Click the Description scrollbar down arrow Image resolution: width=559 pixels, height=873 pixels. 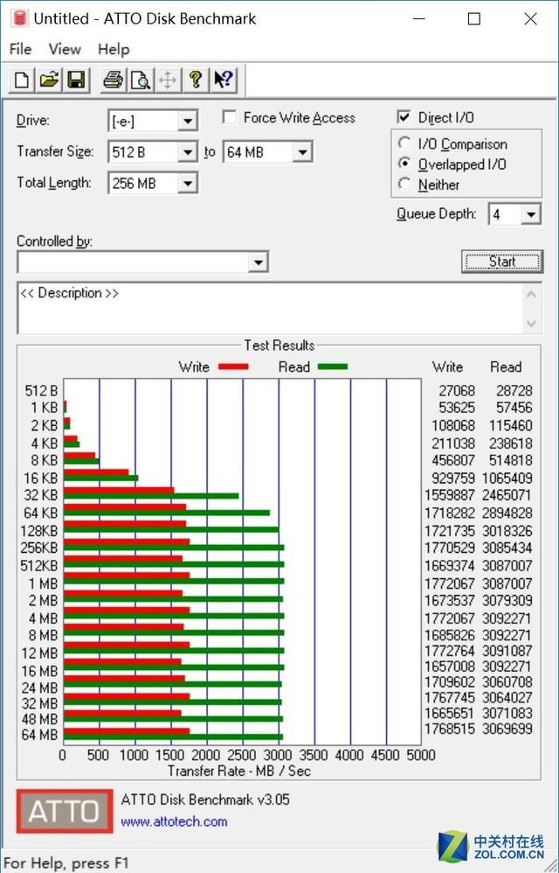(x=531, y=323)
